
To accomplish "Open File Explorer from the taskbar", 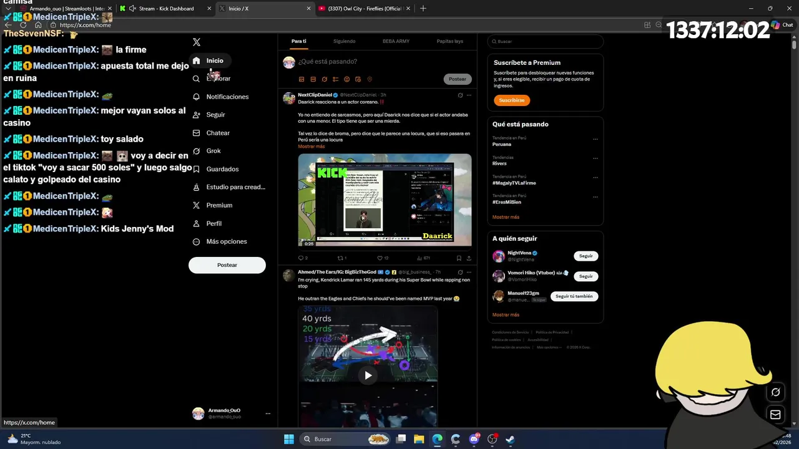I will (419, 439).
